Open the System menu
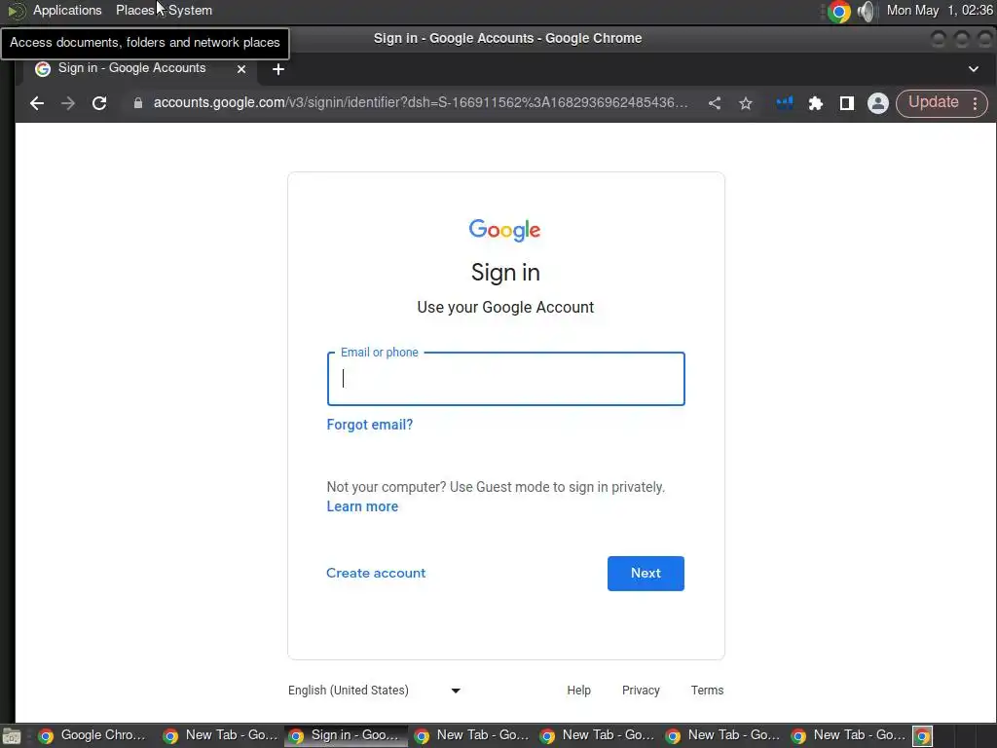The height and width of the screenshot is (748, 997). pyautogui.click(x=190, y=10)
